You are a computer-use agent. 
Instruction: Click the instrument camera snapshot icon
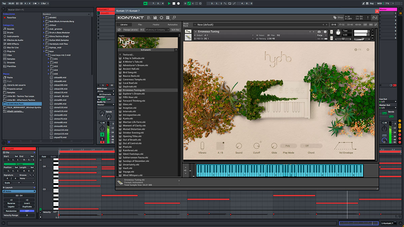319,32
